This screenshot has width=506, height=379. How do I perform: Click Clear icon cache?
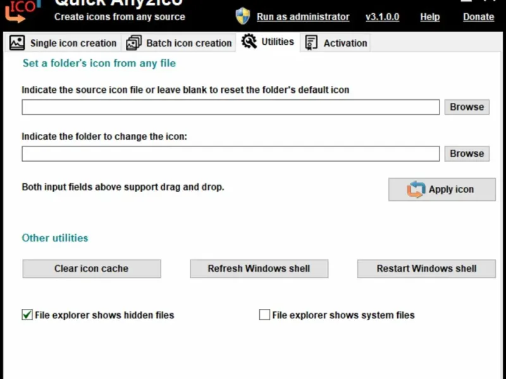[92, 268]
